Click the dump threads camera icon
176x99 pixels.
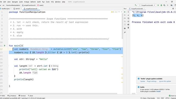click(x=125, y=18)
